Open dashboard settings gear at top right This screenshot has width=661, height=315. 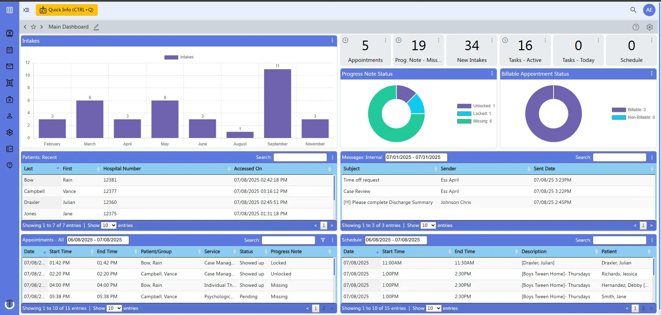pos(650,27)
